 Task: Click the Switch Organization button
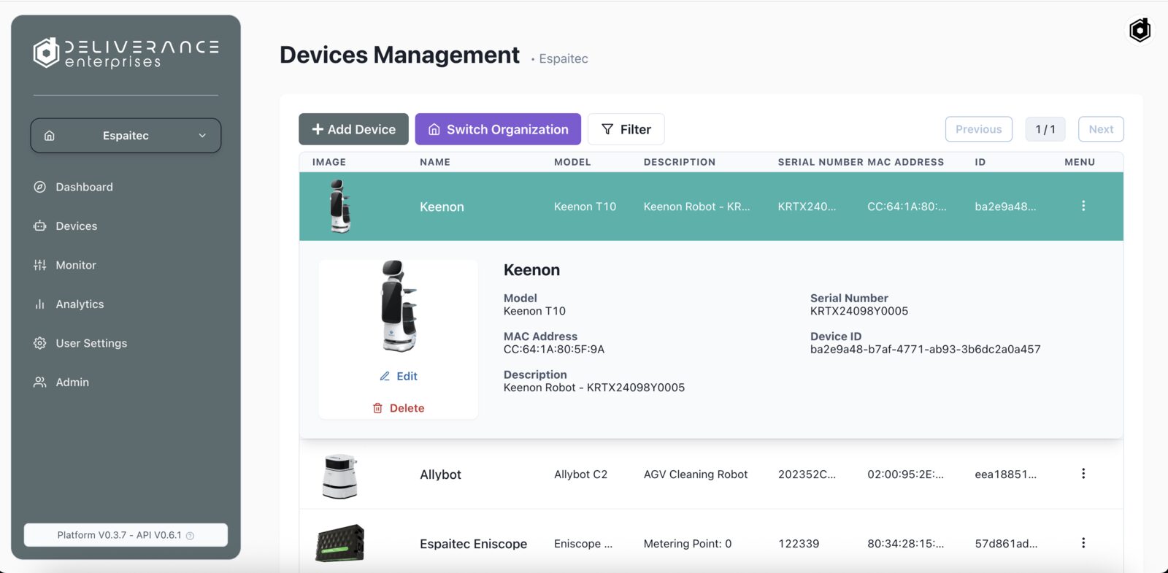point(498,129)
